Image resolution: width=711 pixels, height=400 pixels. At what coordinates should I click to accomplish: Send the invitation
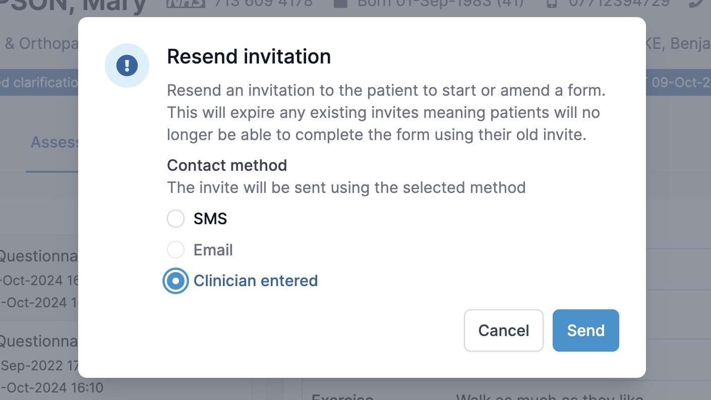coord(586,330)
